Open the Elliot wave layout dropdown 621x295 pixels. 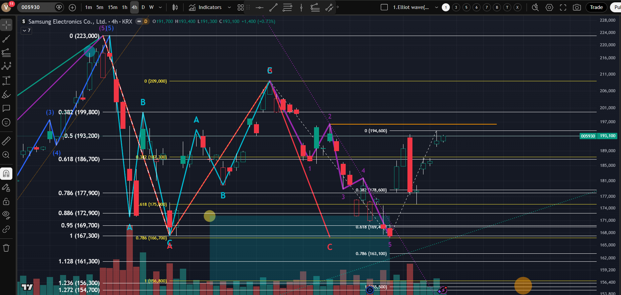point(436,7)
